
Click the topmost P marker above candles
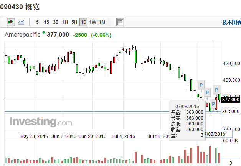tap(201, 85)
